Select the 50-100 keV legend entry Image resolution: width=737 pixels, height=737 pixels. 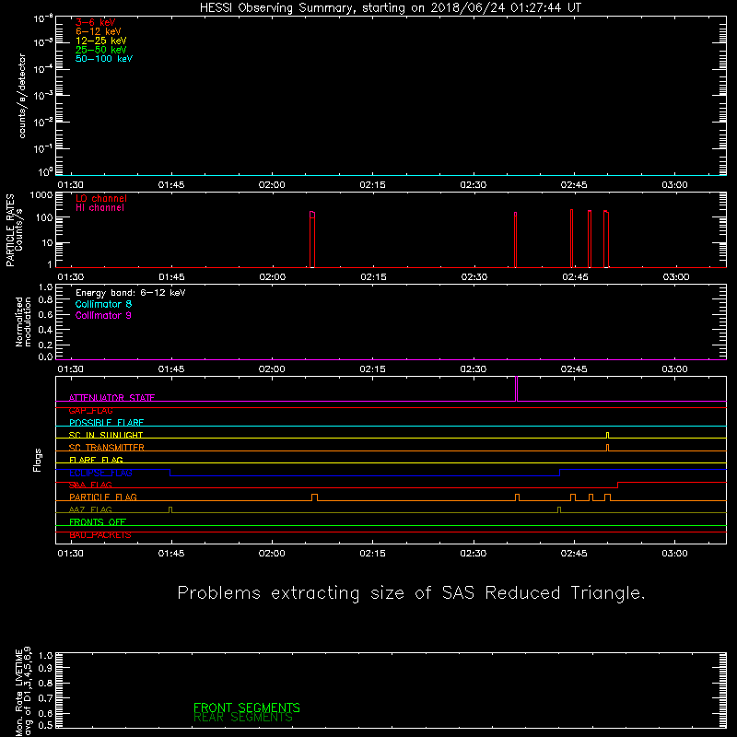tap(104, 59)
